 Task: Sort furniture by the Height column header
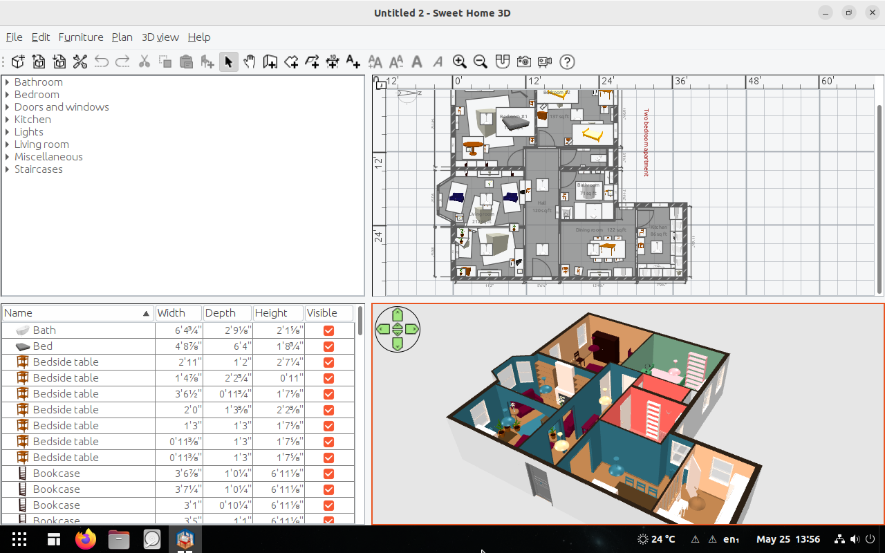279,313
